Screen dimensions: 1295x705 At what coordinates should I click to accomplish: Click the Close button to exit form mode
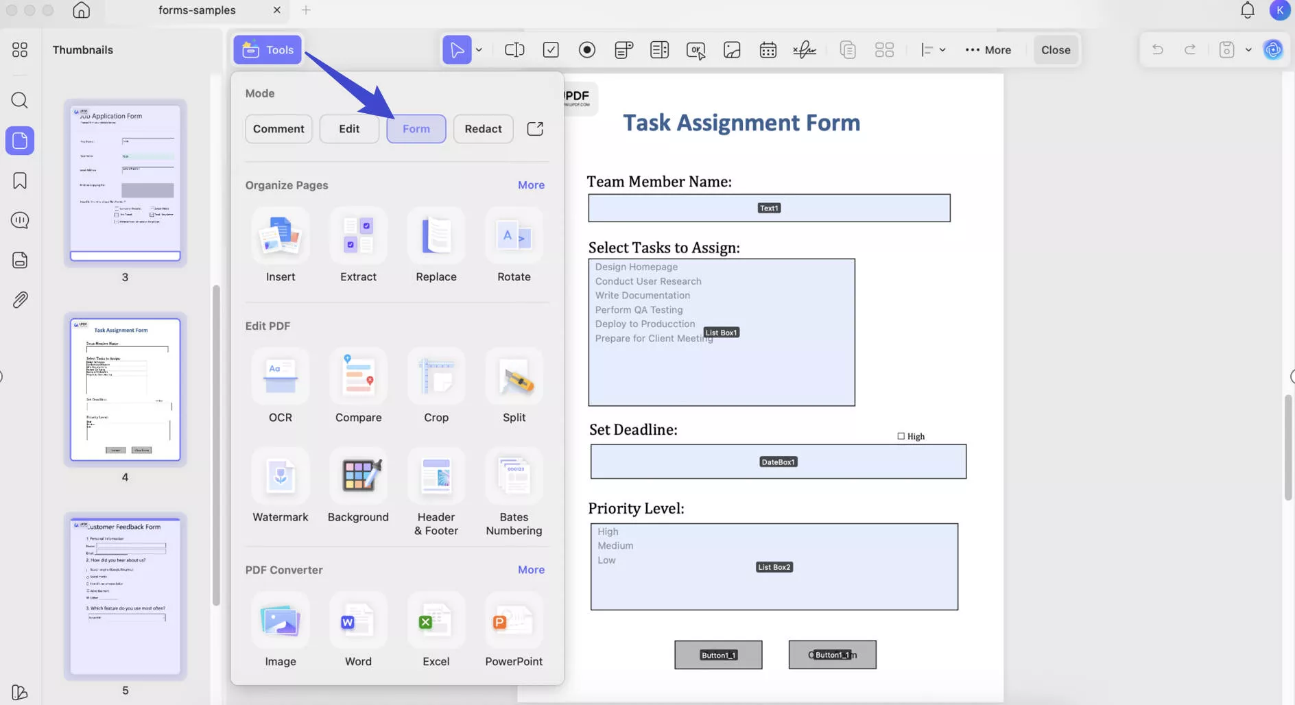click(x=1055, y=49)
